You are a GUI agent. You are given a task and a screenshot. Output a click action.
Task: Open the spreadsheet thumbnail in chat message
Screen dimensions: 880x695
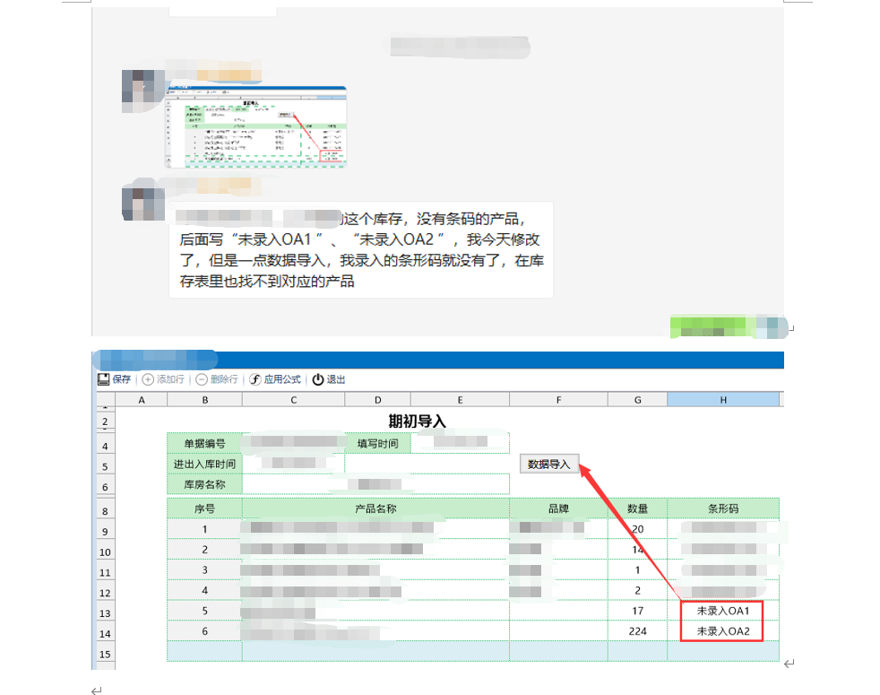[x=255, y=126]
